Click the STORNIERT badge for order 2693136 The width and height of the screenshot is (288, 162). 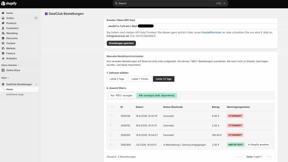(235, 116)
